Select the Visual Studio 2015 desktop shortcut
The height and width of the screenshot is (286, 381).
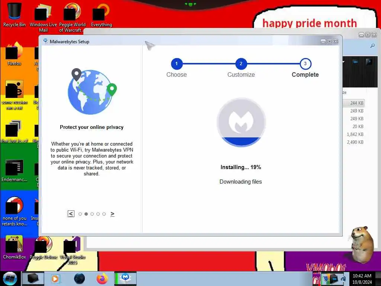click(x=72, y=251)
